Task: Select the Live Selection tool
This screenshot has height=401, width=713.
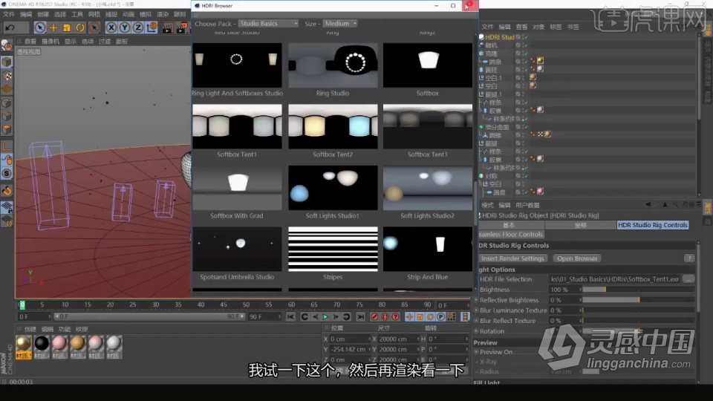Action: (40, 27)
